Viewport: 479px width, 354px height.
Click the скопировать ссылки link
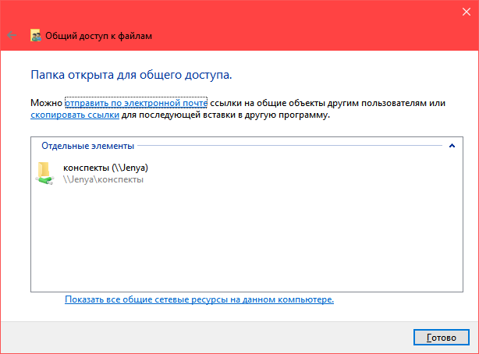tap(75, 115)
